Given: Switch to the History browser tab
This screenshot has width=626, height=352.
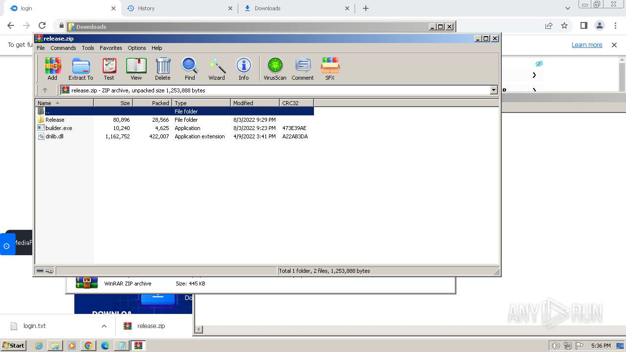Looking at the screenshot, I should (178, 8).
